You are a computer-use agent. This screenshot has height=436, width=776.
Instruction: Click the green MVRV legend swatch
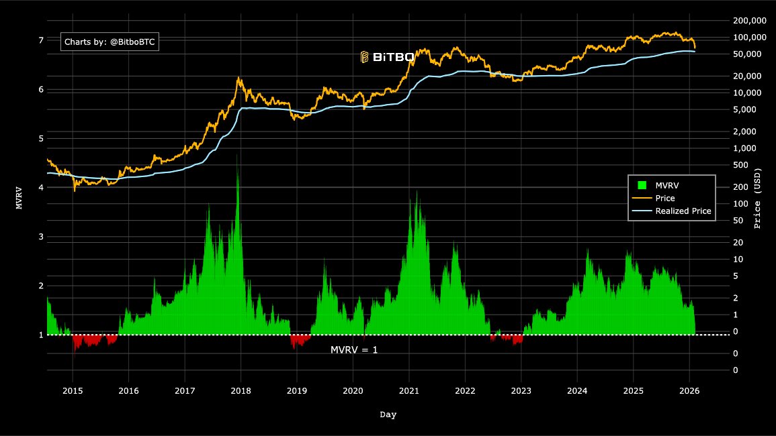tap(642, 185)
